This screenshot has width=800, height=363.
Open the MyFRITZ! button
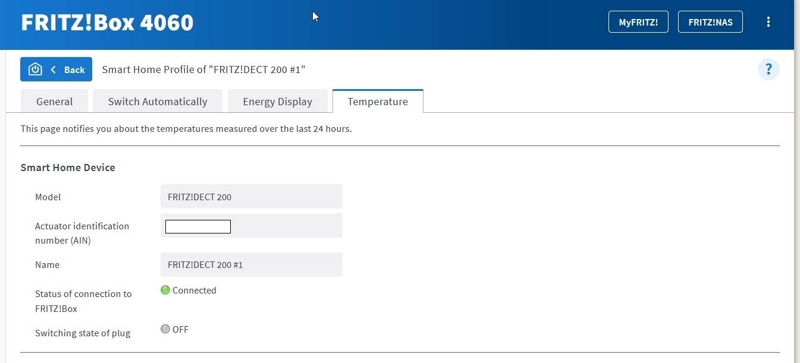click(638, 22)
